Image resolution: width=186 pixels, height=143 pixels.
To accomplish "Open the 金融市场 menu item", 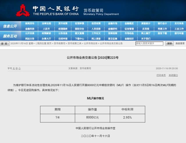I will [x=112, y=23].
